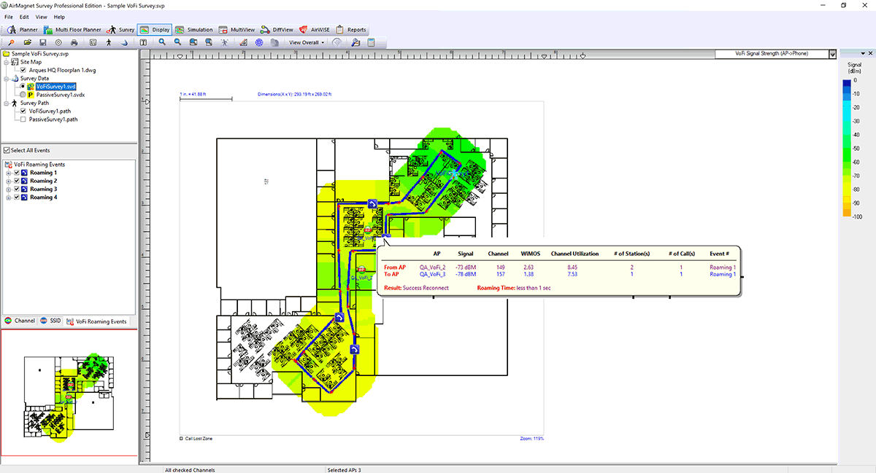
Task: Select the PassiveSurvey1.svdx radio button
Action: point(23,95)
